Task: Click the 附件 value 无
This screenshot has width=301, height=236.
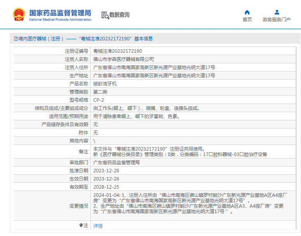Action: (x=95, y=133)
